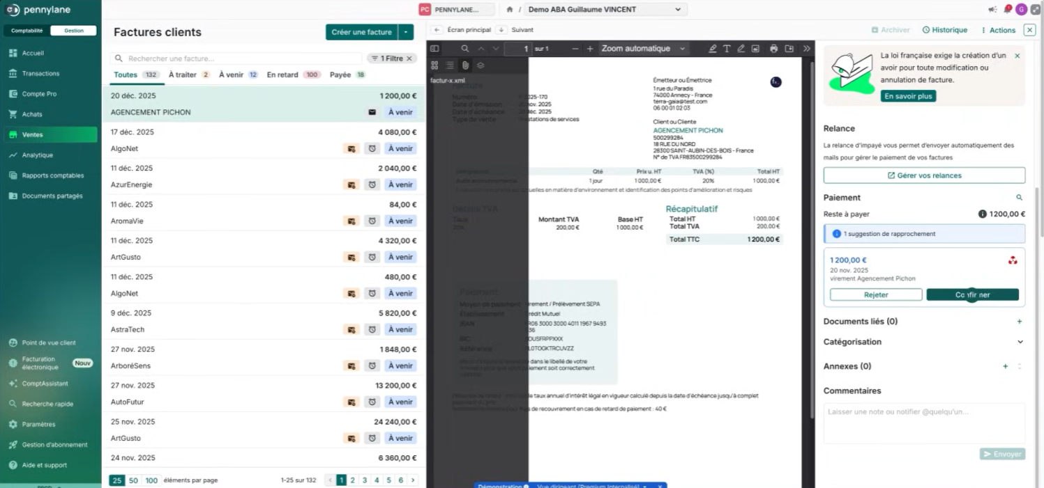Switch to the Gestion mode toggle
The image size is (1044, 488).
pos(73,31)
